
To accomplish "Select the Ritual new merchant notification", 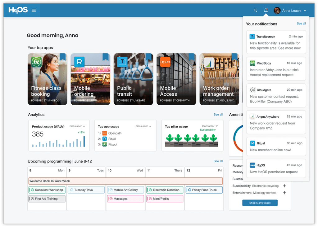I will 276,146.
